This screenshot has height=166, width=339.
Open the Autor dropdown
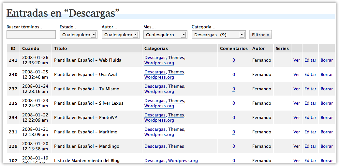pyautogui.click(x=120, y=35)
